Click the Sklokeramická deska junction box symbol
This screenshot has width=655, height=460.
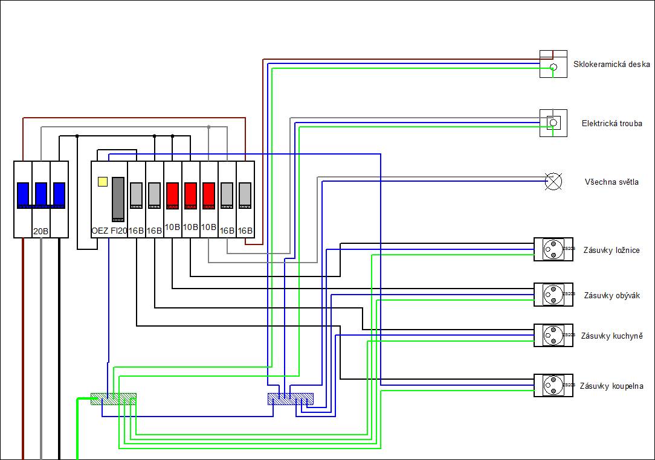tap(553, 64)
